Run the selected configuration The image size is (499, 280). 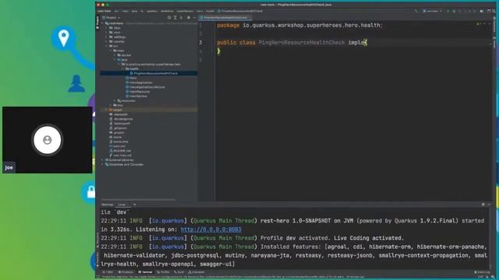[448, 11]
